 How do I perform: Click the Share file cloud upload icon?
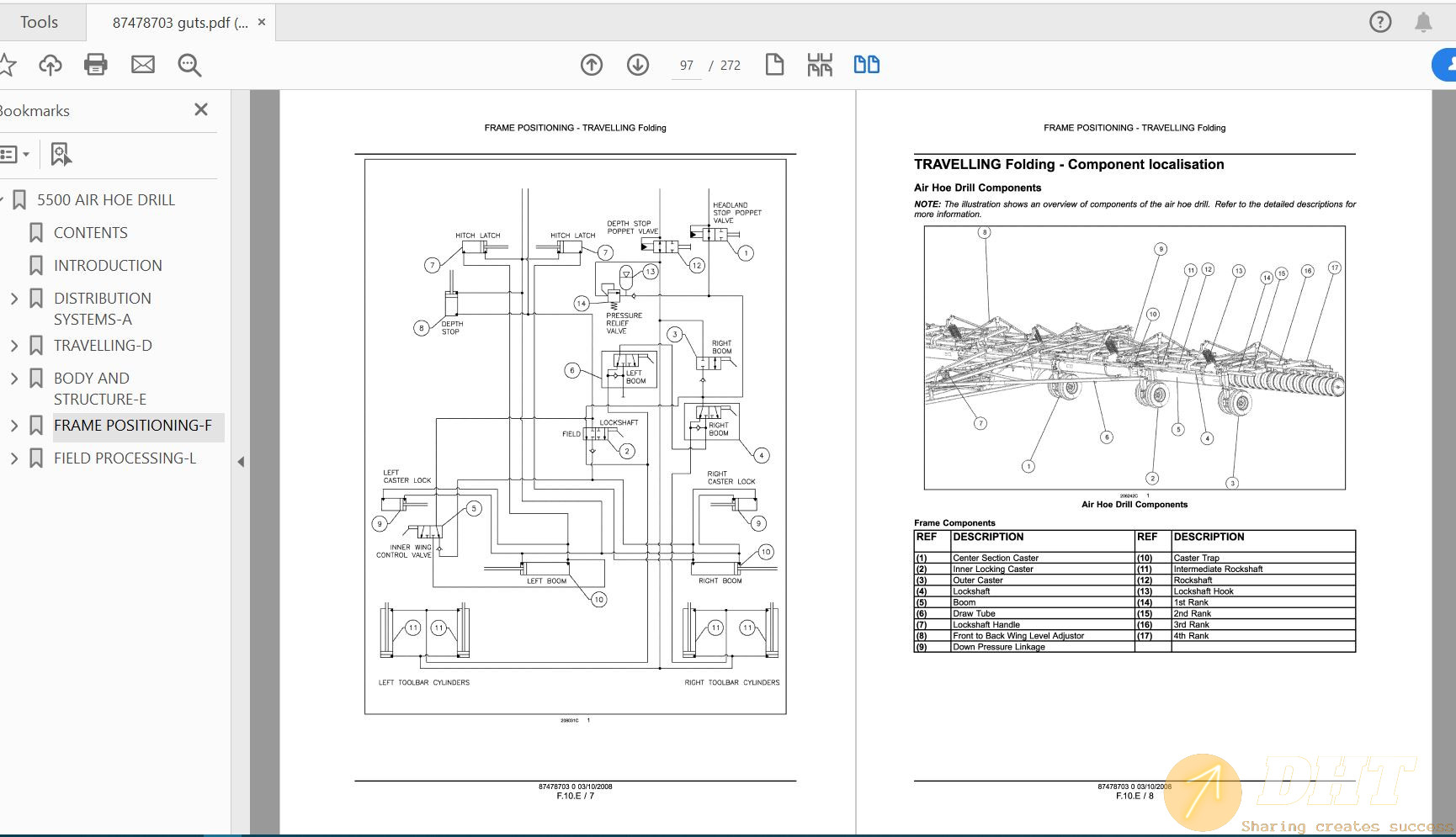pos(50,65)
